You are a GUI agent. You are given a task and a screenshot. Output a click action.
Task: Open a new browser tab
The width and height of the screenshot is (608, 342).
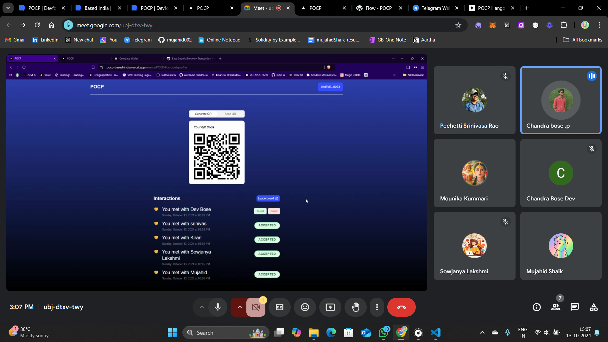[x=527, y=8]
